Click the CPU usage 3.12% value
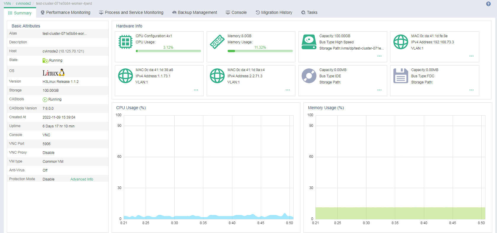The image size is (497, 233). point(168,47)
